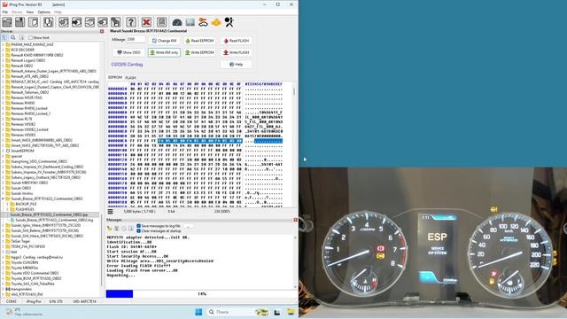Open the car key immobilizer tool icon
Screen dimensions: 567x319
click(x=203, y=22)
